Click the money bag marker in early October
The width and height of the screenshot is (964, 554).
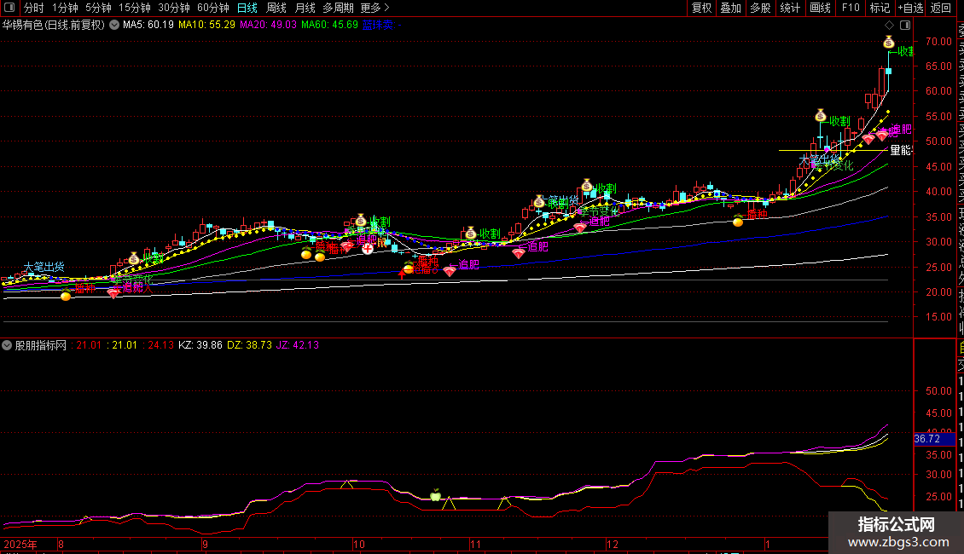[361, 221]
